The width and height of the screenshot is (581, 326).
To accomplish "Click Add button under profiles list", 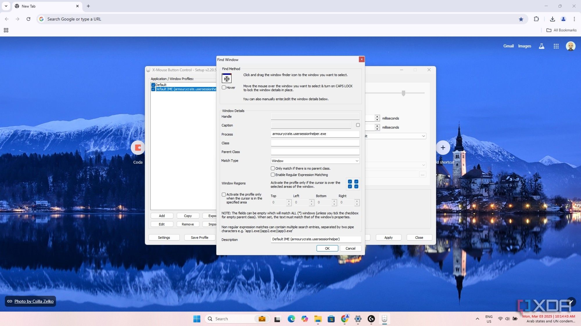I will click(x=162, y=216).
